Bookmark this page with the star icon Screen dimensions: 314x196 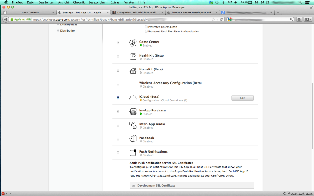(x=213, y=19)
